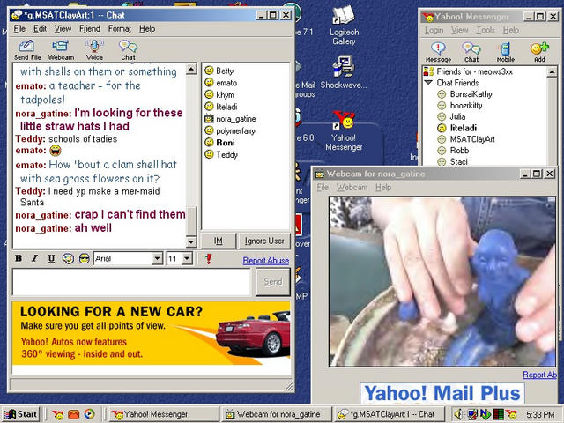This screenshot has height=423, width=564.
Task: Open the Arial font dropdown
Action: coord(157,258)
